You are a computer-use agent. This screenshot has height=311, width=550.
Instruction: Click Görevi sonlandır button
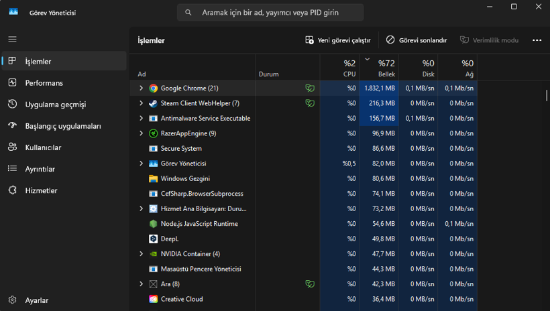(x=417, y=40)
